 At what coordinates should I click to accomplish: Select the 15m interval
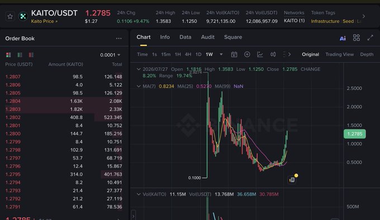coord(166,54)
